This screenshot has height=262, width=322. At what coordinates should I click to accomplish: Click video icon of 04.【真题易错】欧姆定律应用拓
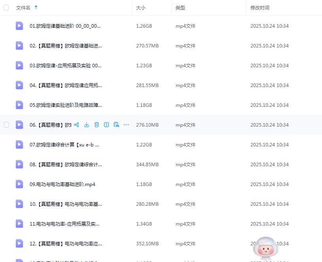[19, 85]
